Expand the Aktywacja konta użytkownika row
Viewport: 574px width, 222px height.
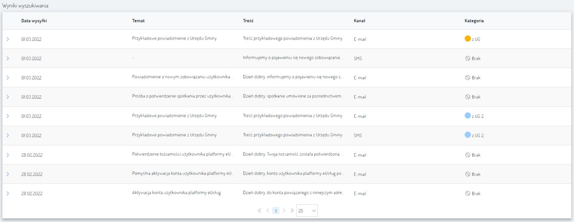pos(8,193)
